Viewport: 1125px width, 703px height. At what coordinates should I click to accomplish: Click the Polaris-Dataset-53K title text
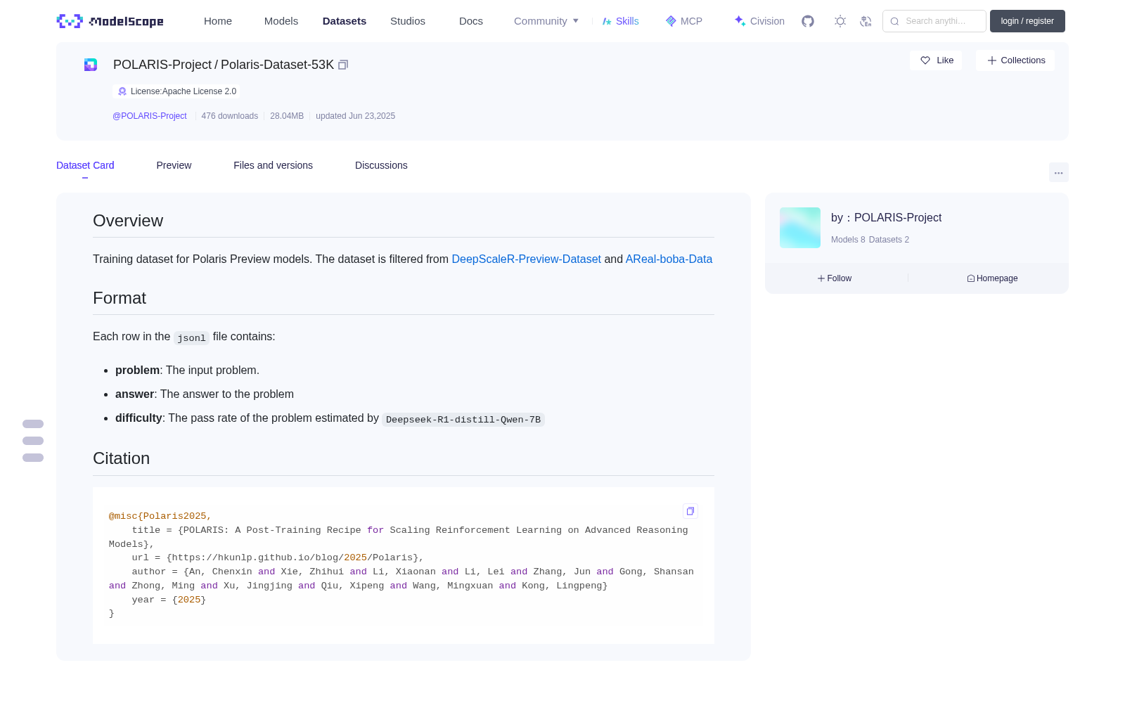[x=277, y=65]
